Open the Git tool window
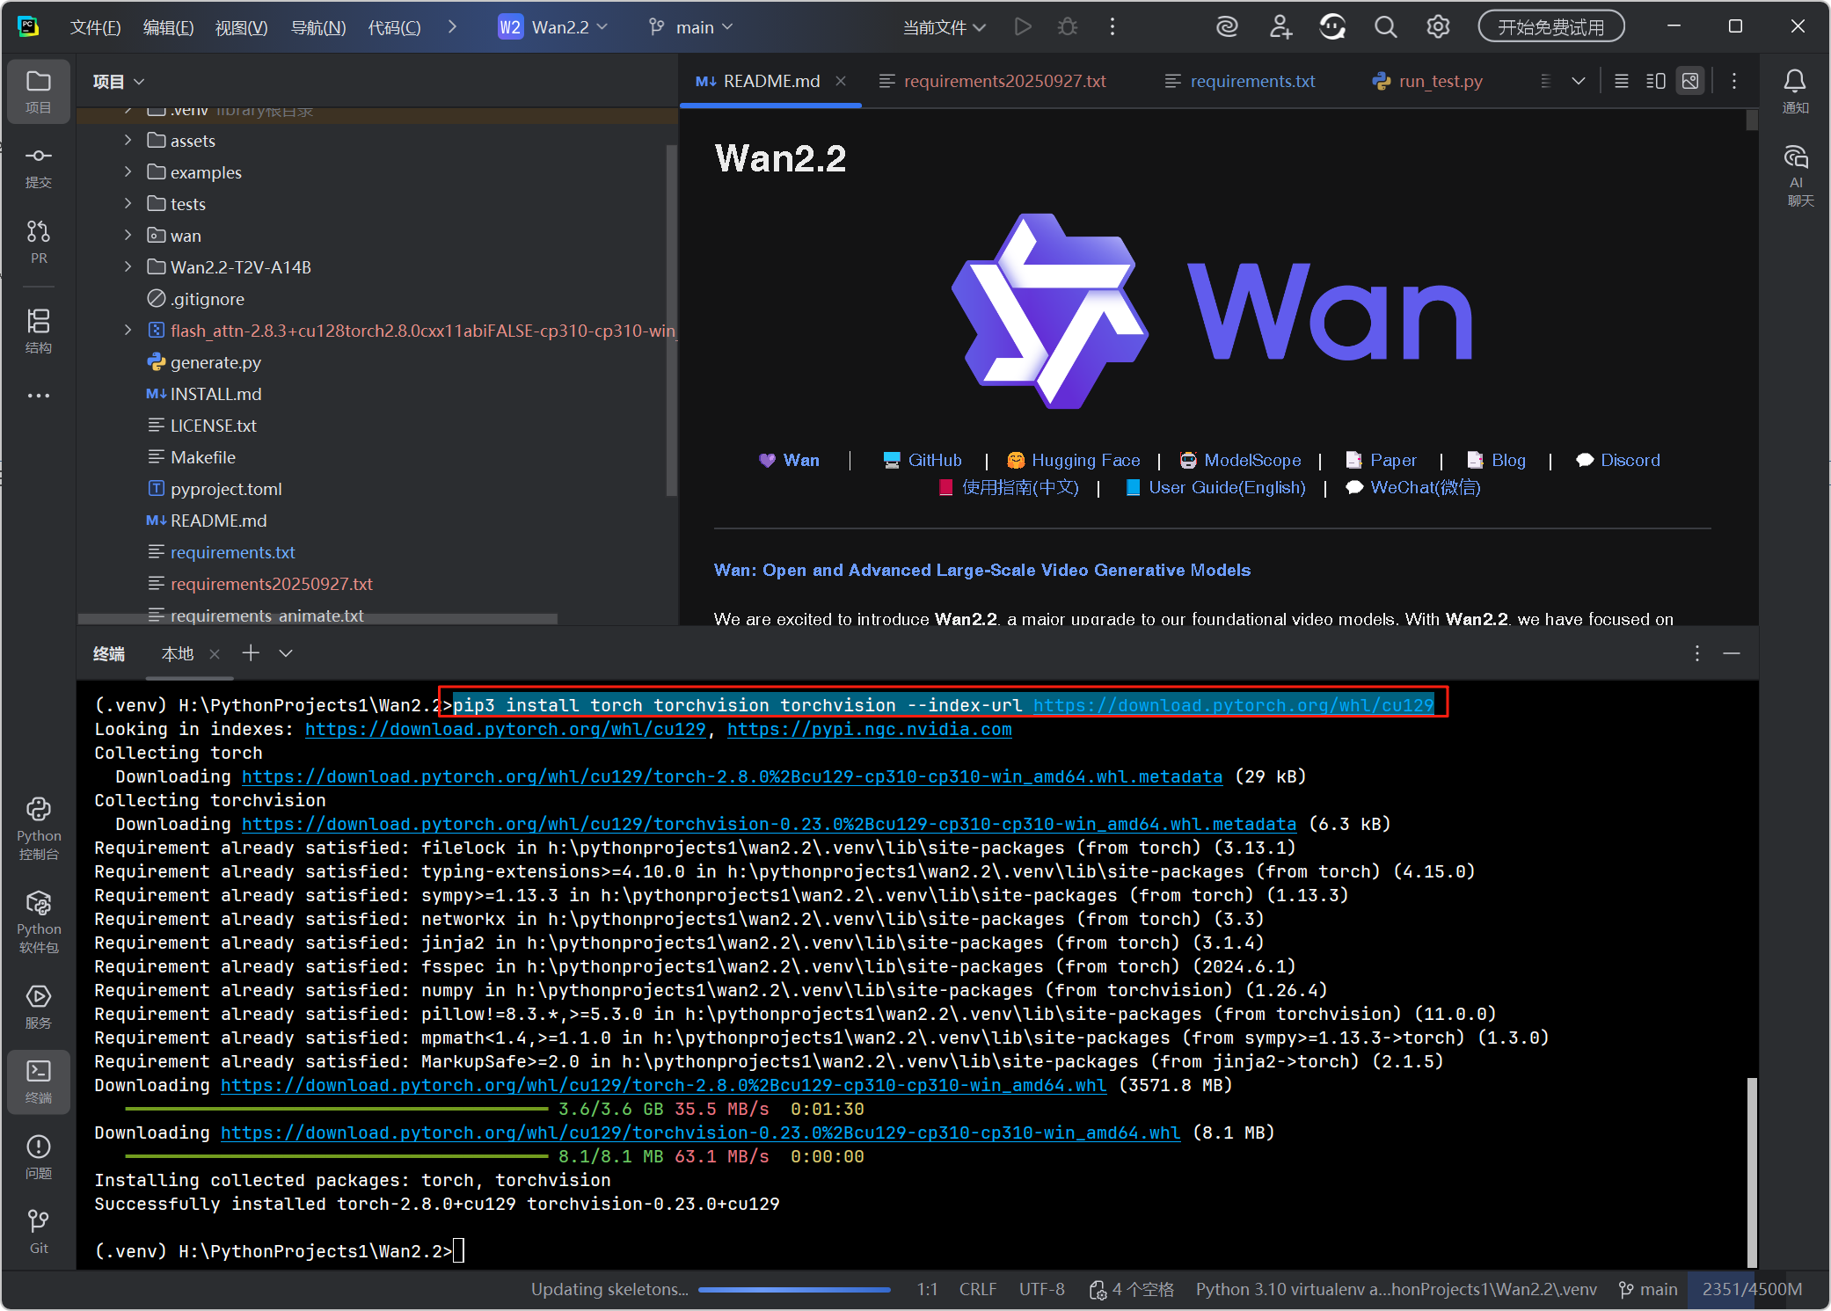1831x1311 pixels. click(x=38, y=1231)
